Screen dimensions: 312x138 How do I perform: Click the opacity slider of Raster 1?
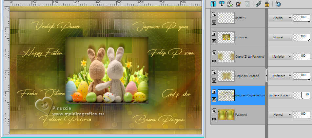302,18
